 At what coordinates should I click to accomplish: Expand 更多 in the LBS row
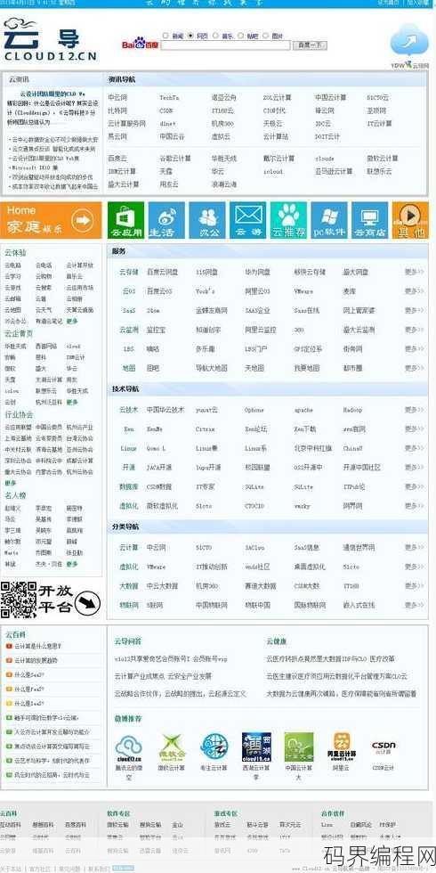coord(414,349)
